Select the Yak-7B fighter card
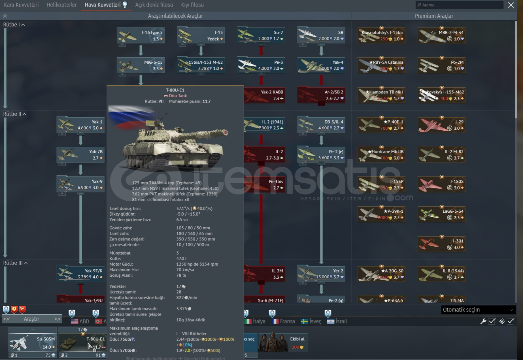The width and height of the screenshot is (523, 360). coord(80,155)
